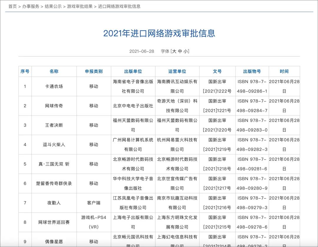Select the 网球世界巡回赛 table row name
318x247 pixels.
pyautogui.click(x=54, y=222)
